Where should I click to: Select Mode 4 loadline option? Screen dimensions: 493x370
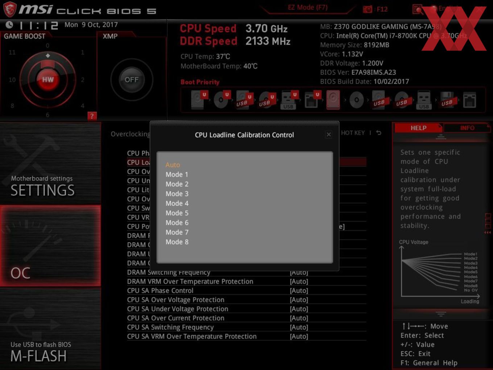pyautogui.click(x=177, y=203)
